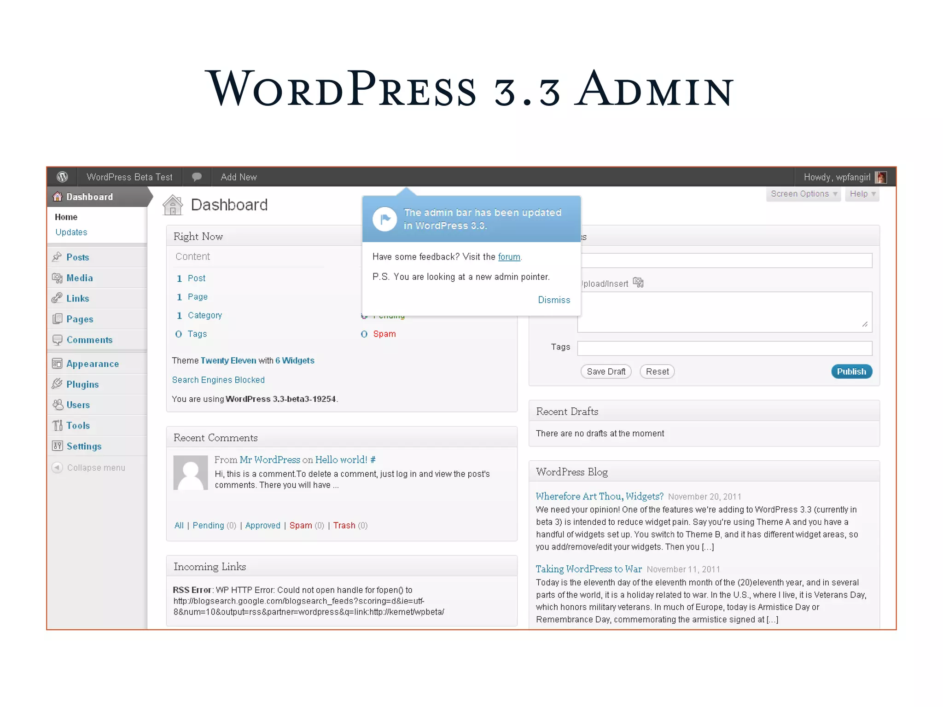Click the Recent Drafts widget header

pyautogui.click(x=704, y=411)
